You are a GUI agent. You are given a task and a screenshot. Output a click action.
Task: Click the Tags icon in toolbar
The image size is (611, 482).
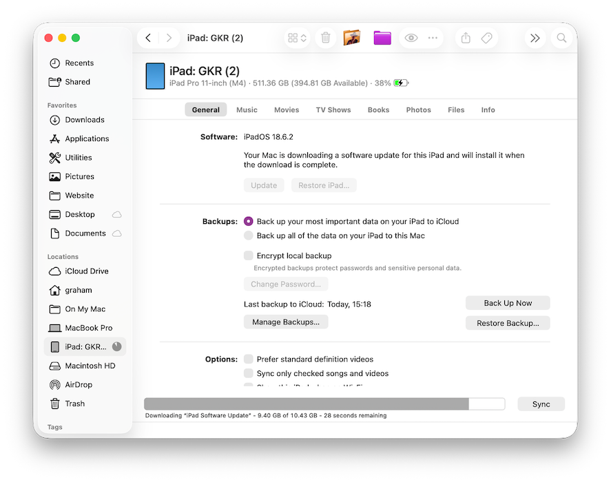[487, 39]
